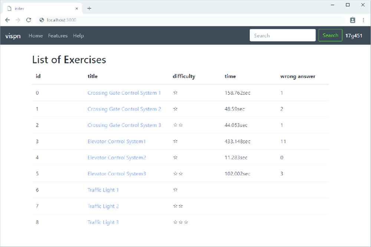This screenshot has width=371, height=247.
Task: Open Traffic Light 3 exercise
Action: (x=103, y=223)
